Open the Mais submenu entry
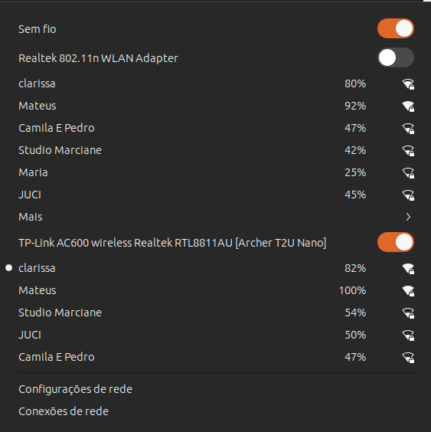Image resolution: width=431 pixels, height=432 pixels. click(x=215, y=217)
